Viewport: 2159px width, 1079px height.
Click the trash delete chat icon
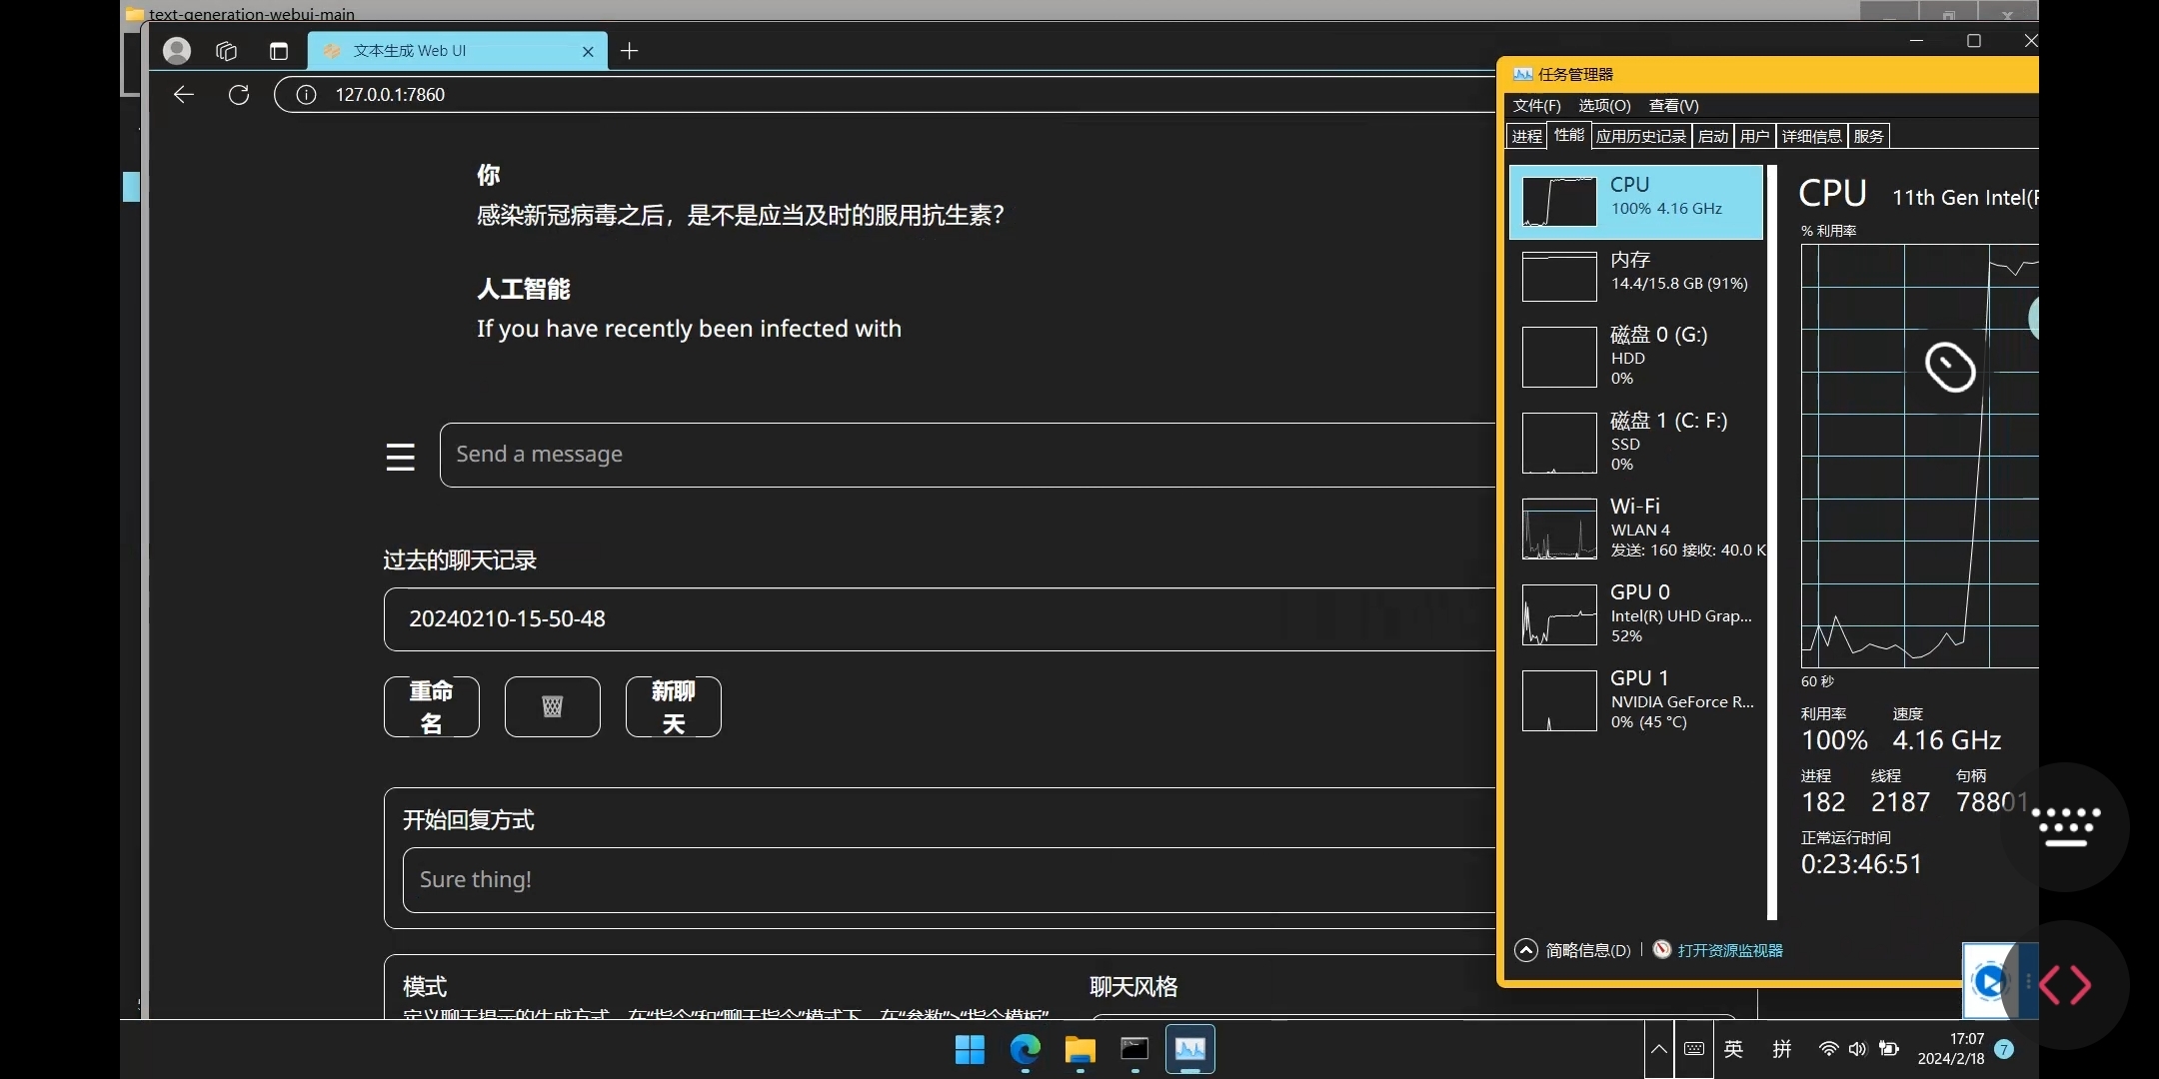point(552,706)
